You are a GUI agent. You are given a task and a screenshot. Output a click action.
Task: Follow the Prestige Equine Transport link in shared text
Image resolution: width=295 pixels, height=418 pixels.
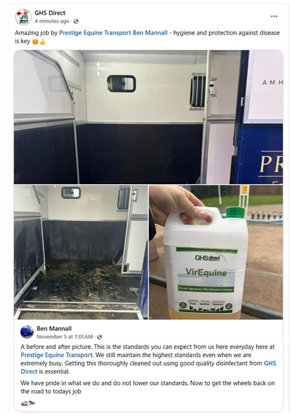[57, 355]
